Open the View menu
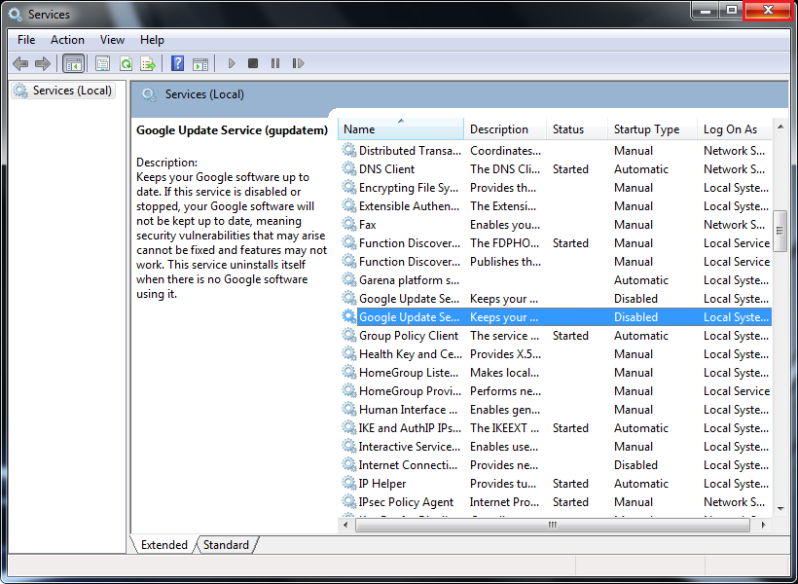798x584 pixels. tap(112, 40)
